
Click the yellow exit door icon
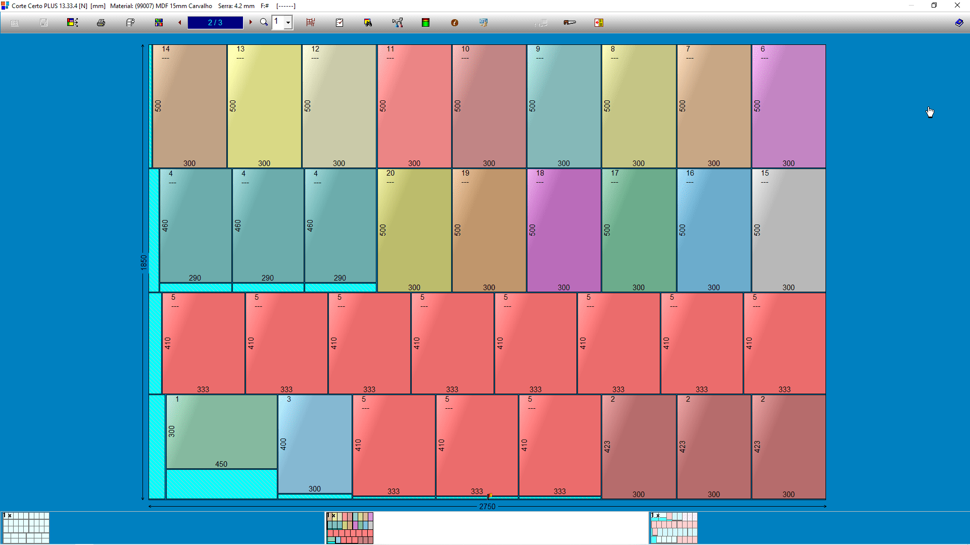coord(599,23)
